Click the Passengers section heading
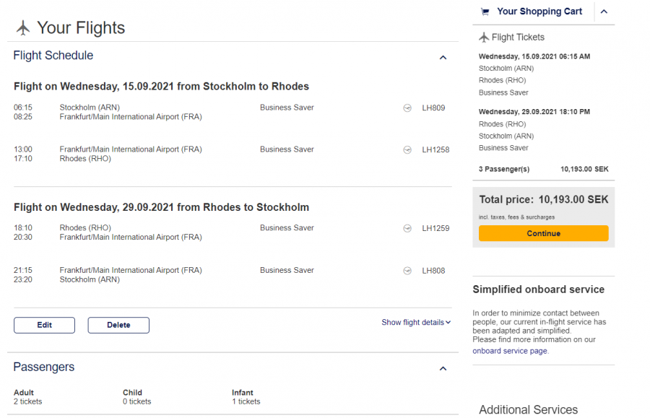The height and width of the screenshot is (418, 650). pyautogui.click(x=44, y=367)
